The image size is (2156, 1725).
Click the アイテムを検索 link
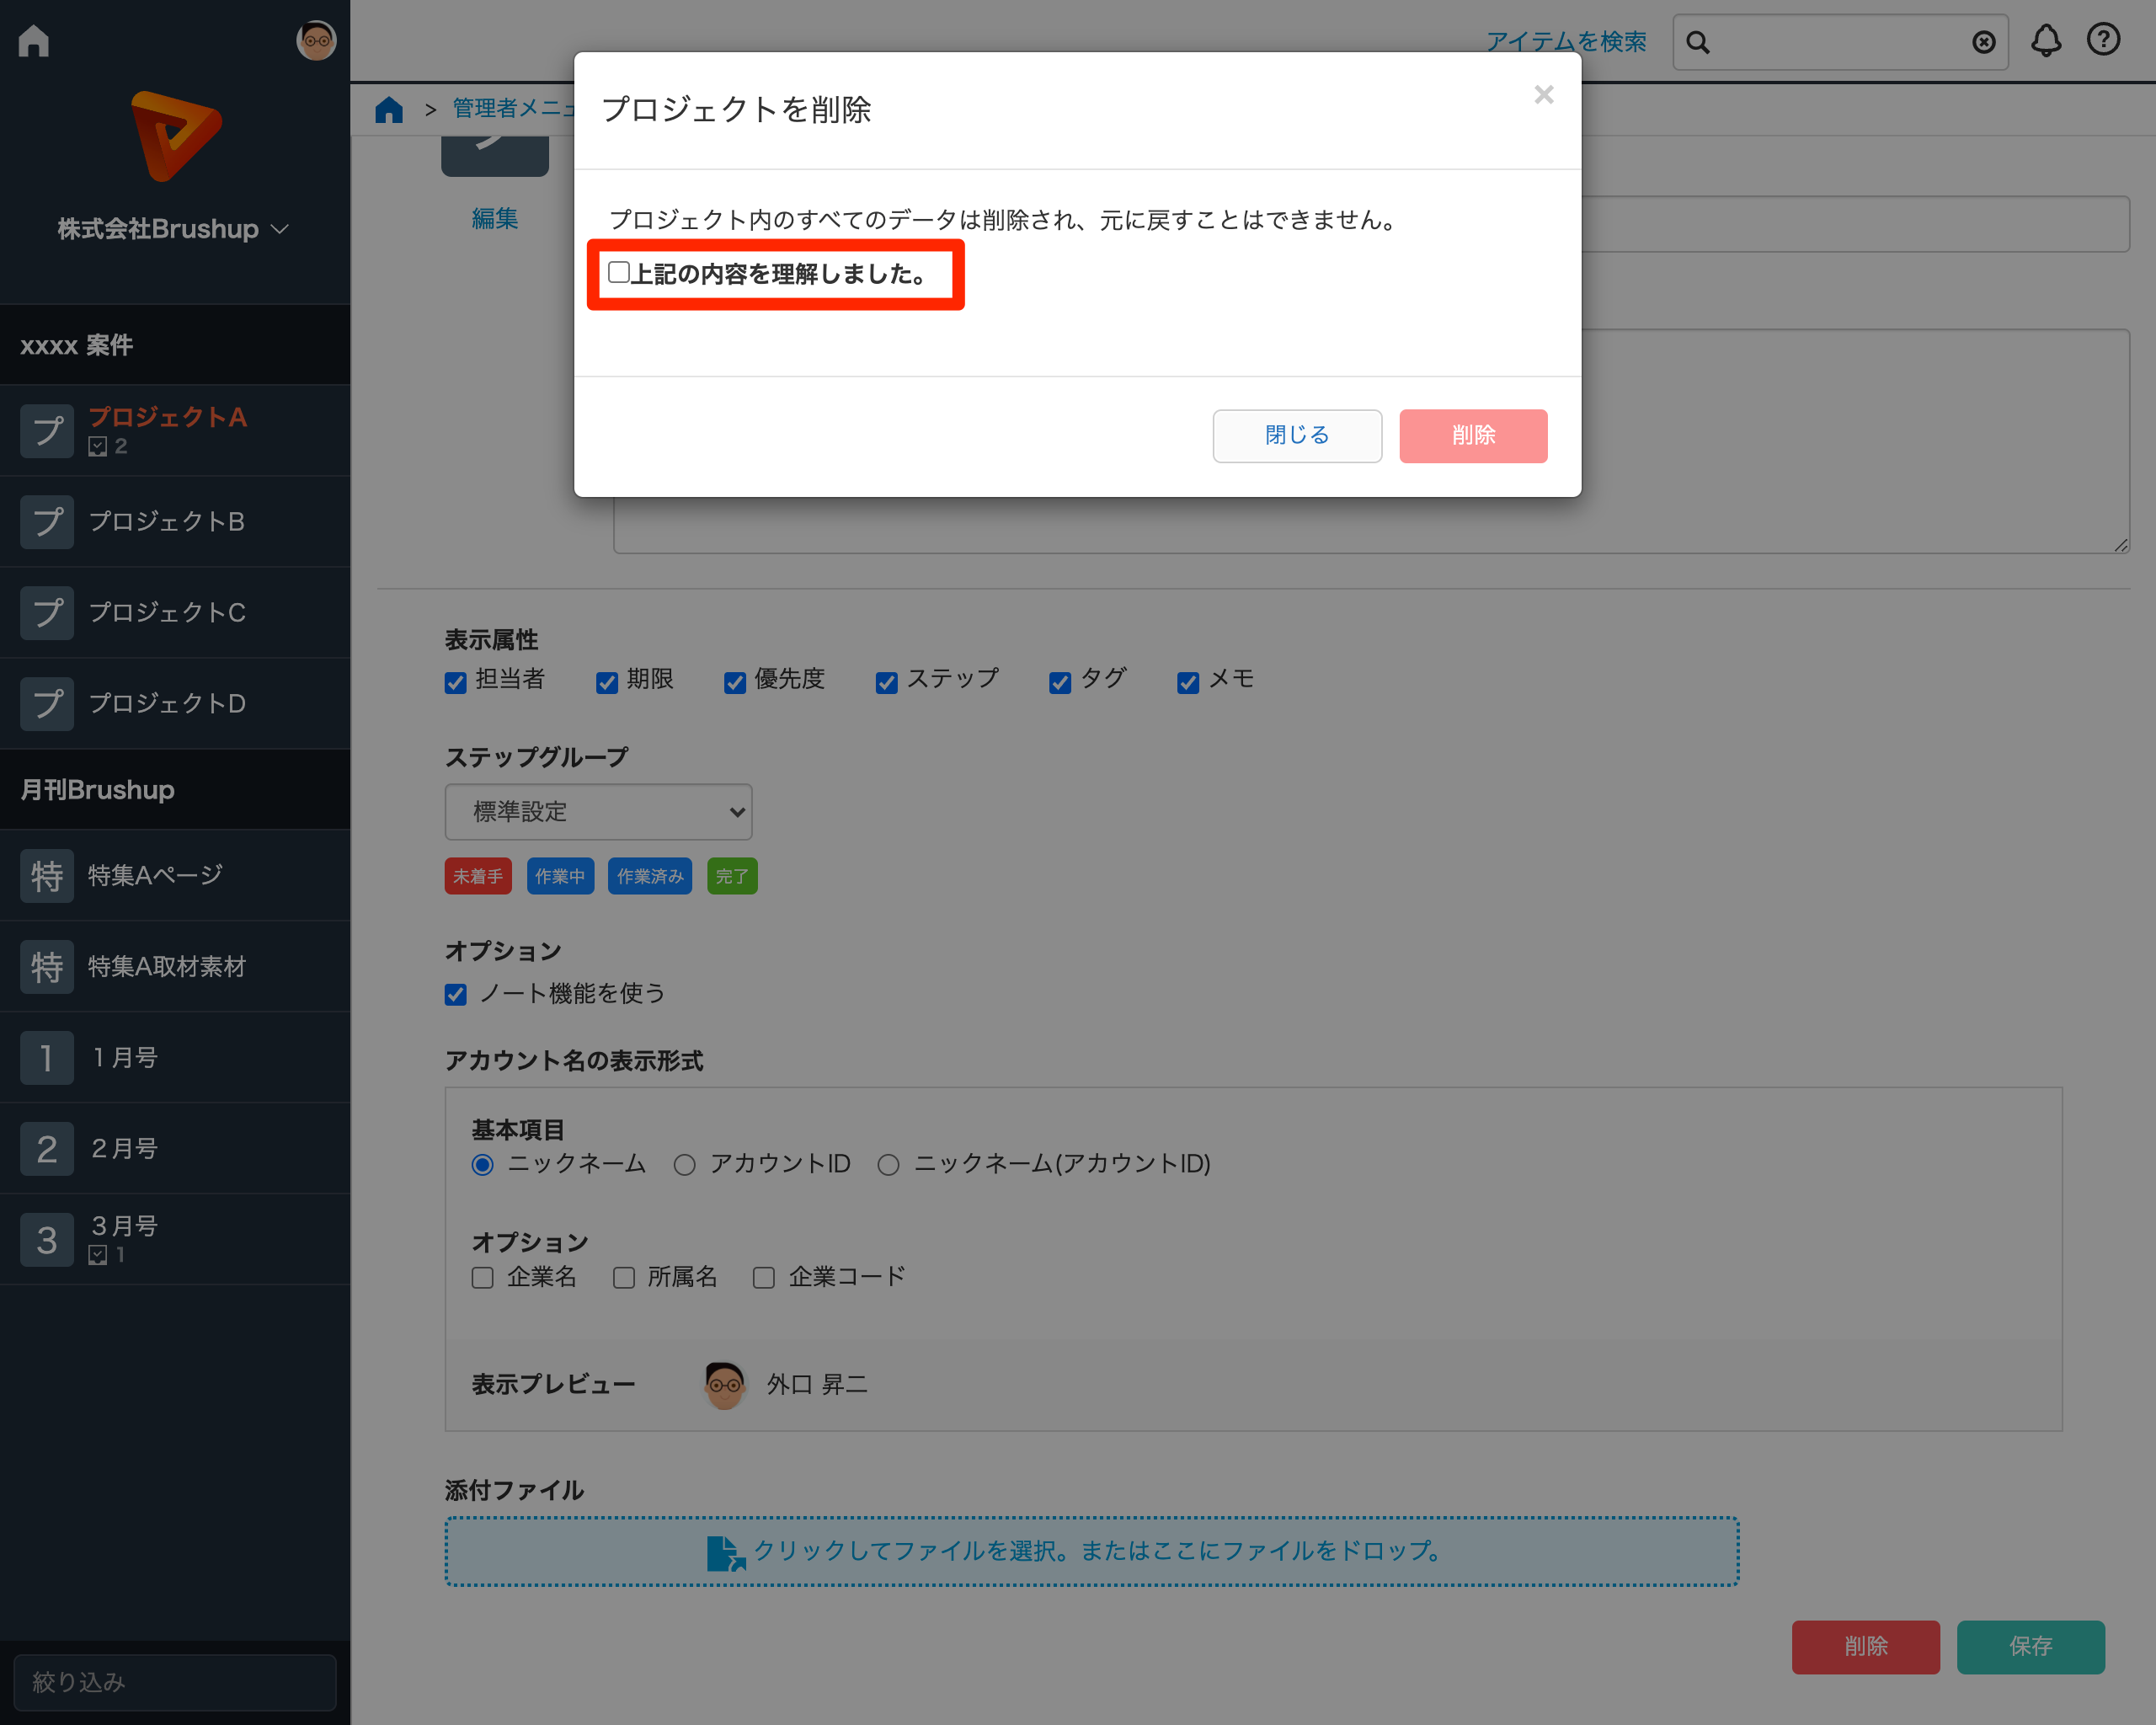click(x=1566, y=42)
